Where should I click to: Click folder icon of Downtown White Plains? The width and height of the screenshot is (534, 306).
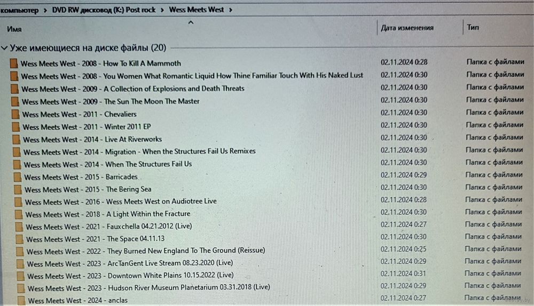(20, 276)
